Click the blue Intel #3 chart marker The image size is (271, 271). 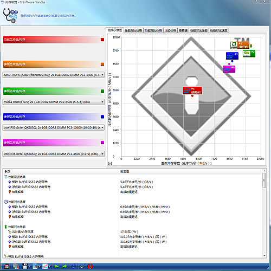coord(232,56)
